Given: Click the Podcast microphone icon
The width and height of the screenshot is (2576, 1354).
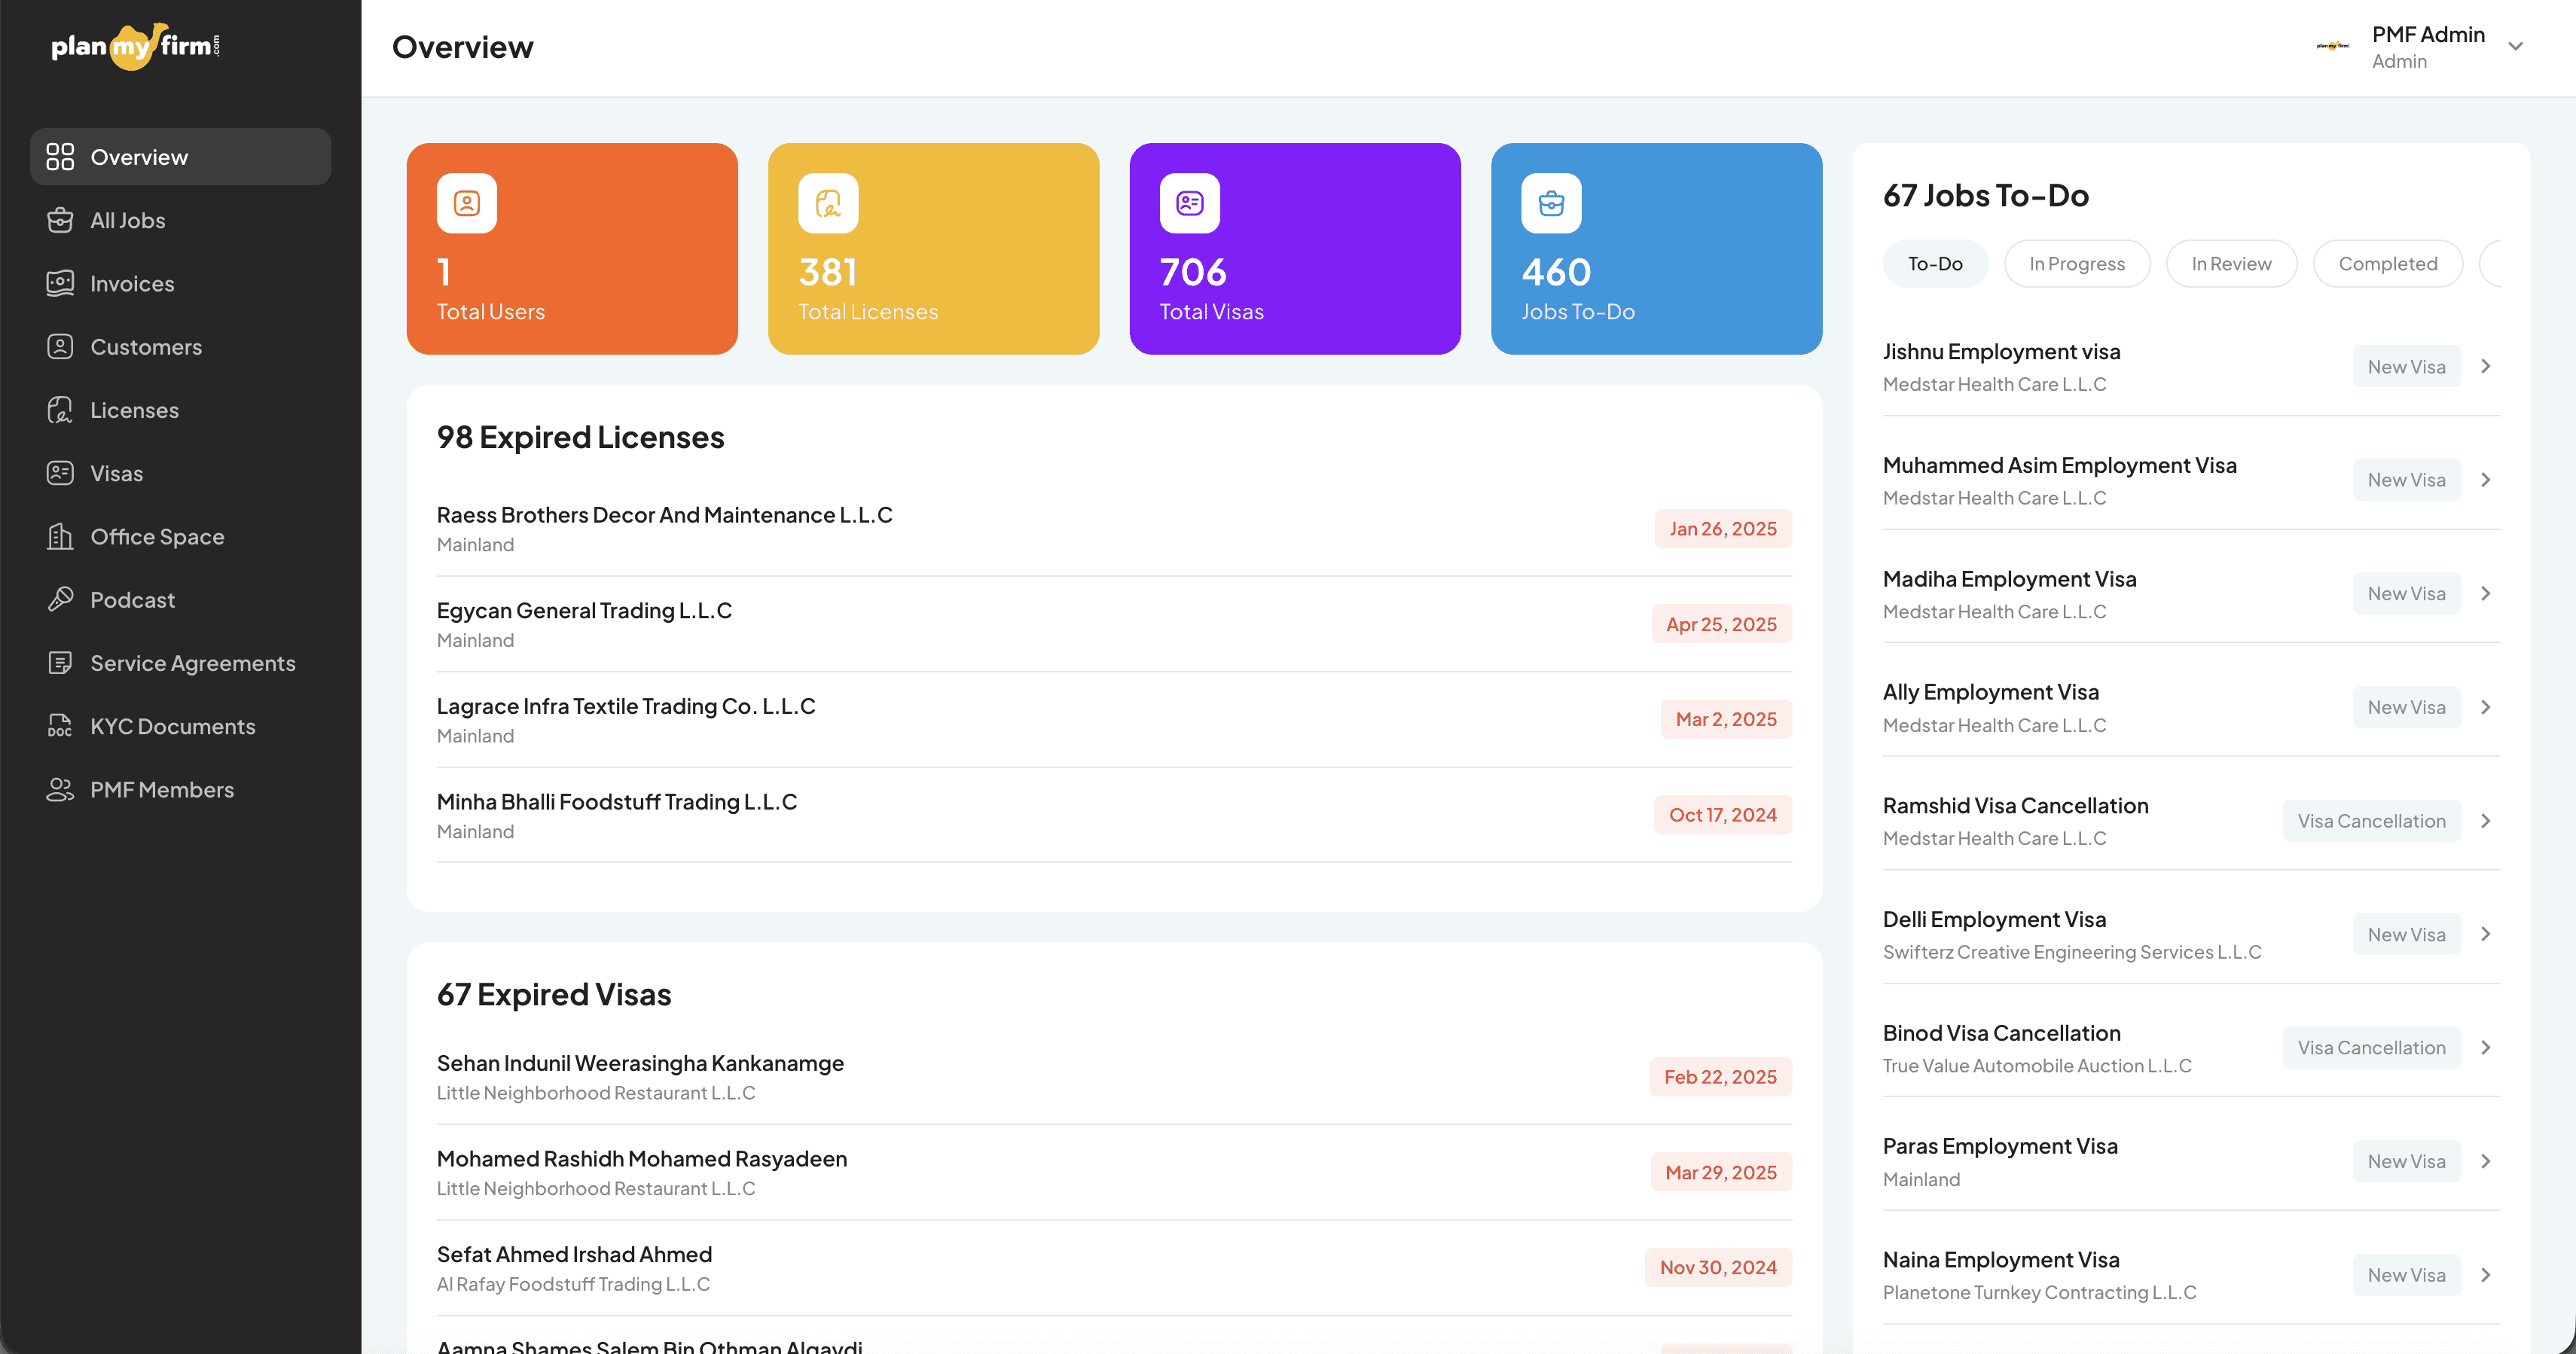Looking at the screenshot, I should (60, 599).
